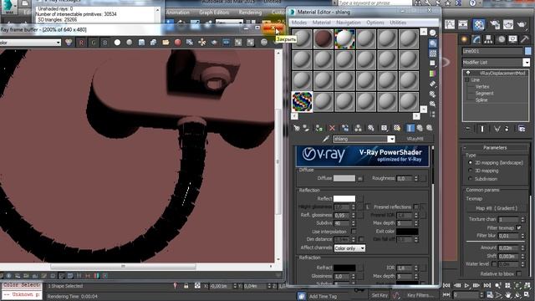Click Configure Modifier Sets icon
Image resolution: width=535 pixels, height=301 pixels.
[522, 129]
